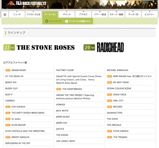Open HIROMI THE TRIO PROJECT link
The height and width of the screenshot is (148, 159).
pyautogui.click(x=75, y=97)
